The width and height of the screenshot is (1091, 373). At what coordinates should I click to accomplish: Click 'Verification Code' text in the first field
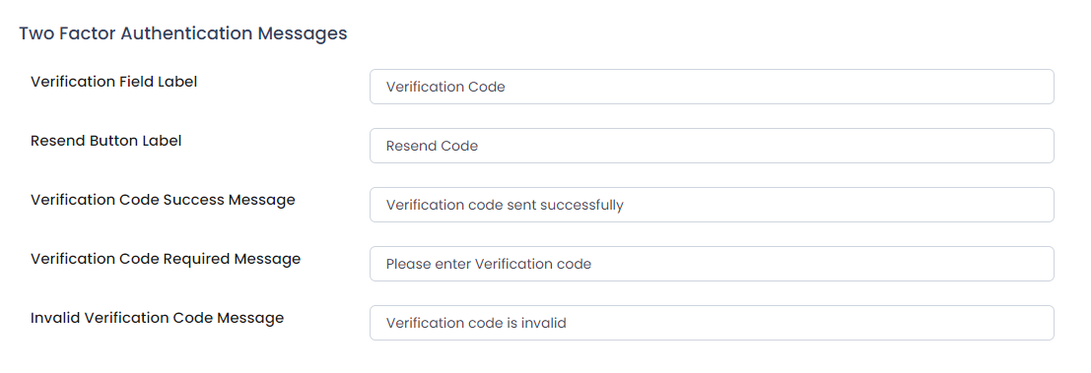pos(445,87)
